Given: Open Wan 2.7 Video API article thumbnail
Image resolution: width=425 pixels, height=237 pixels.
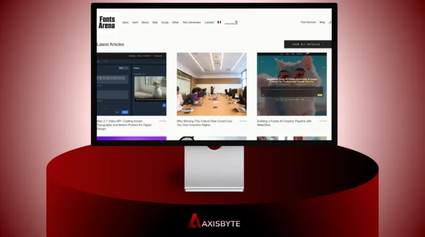Looking at the screenshot, I should [x=132, y=84].
